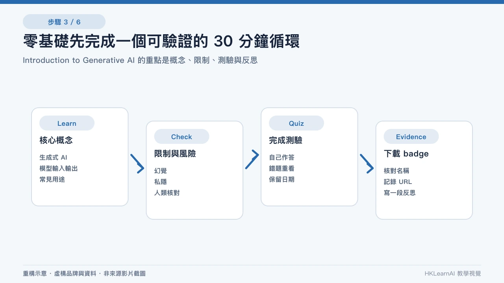The image size is (504, 283).
Task: Click the HKLearnAI 教學視覺 footer label
Action: coord(453,273)
